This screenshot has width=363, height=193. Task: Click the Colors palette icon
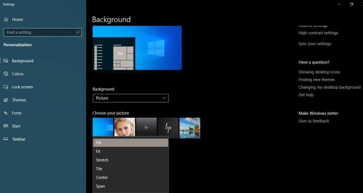6,74
